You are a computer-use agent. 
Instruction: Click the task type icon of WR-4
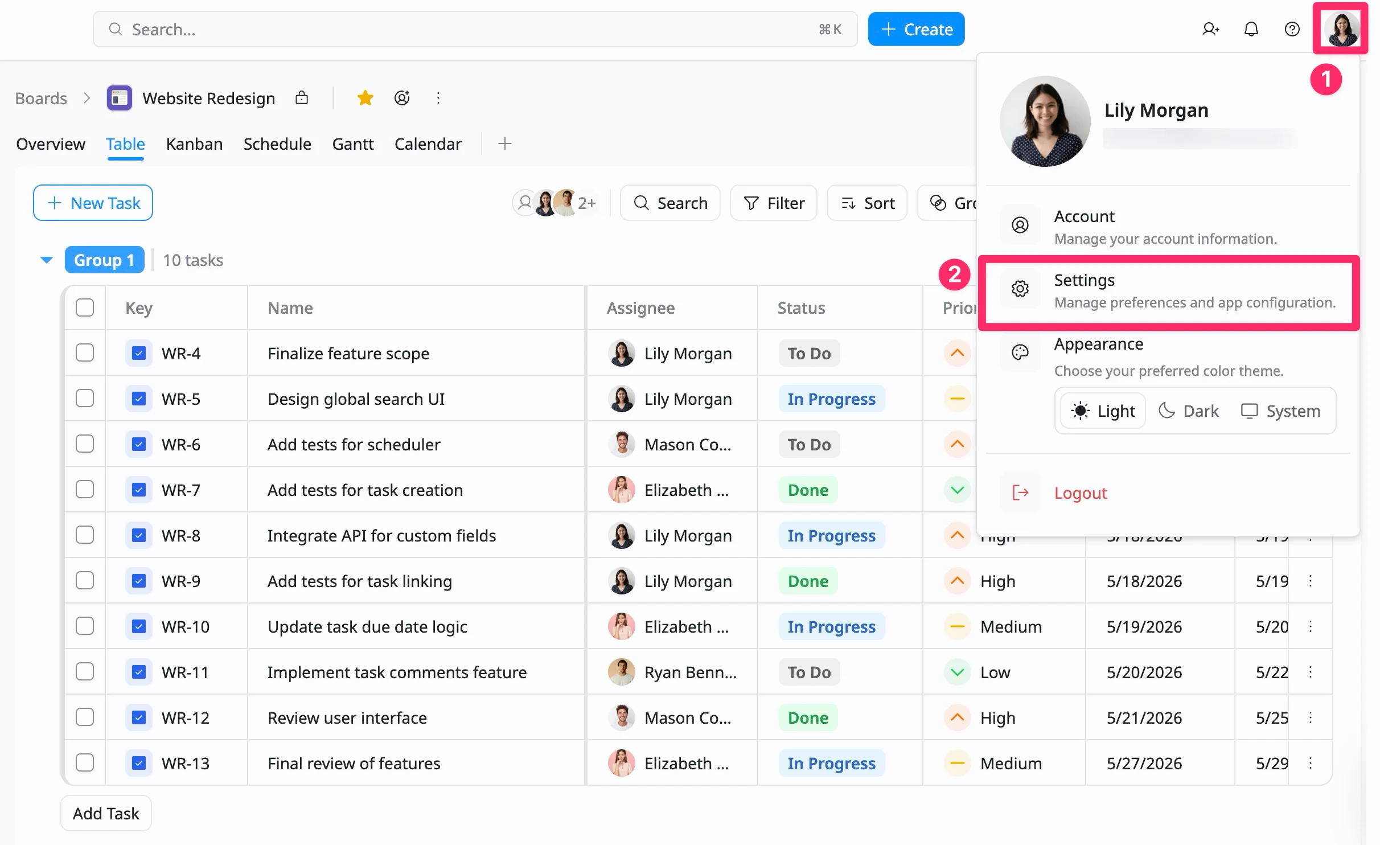(138, 353)
